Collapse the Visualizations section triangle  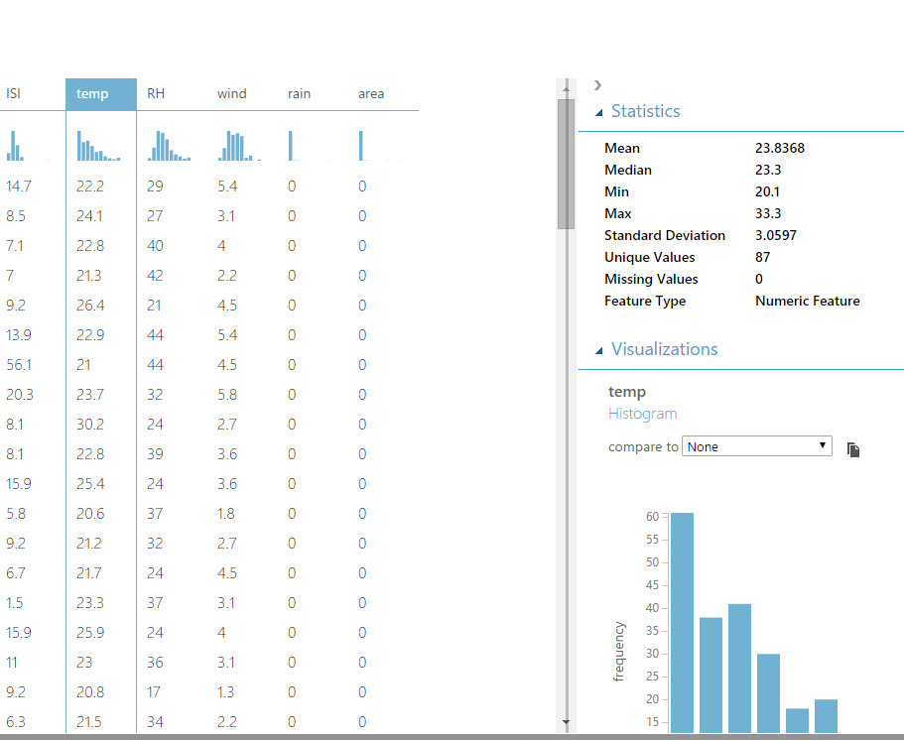(599, 350)
